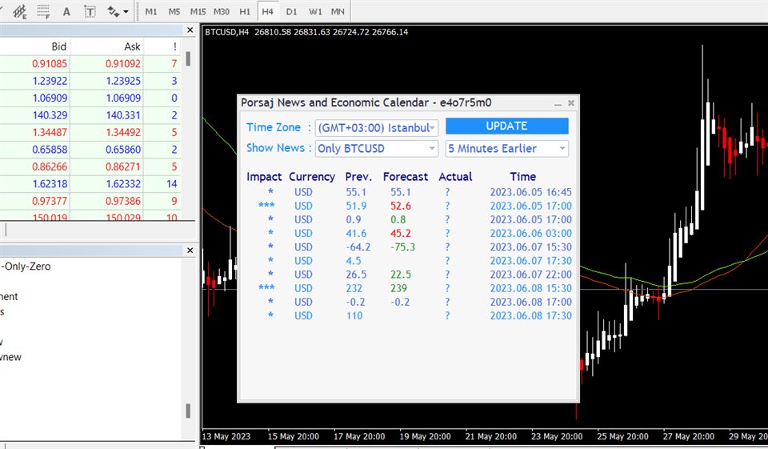Select the '-Only-Zero' navigator item
The height and width of the screenshot is (449, 768).
(x=26, y=267)
